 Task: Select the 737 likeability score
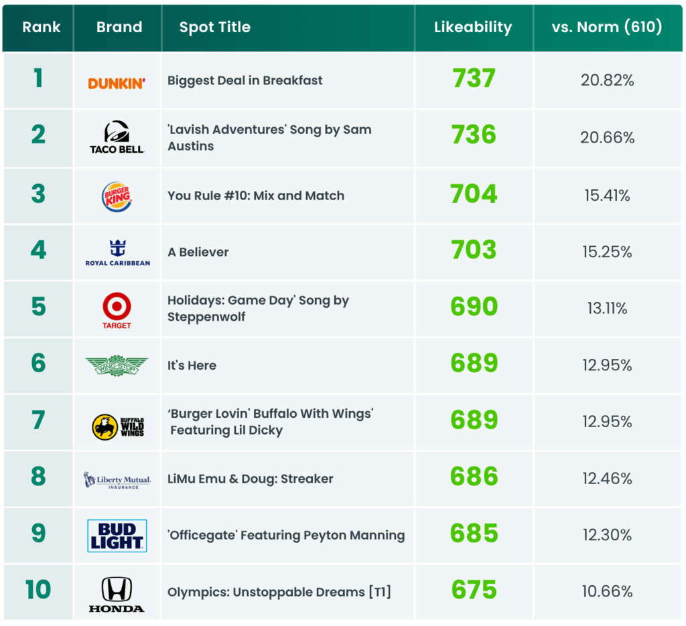click(x=474, y=79)
